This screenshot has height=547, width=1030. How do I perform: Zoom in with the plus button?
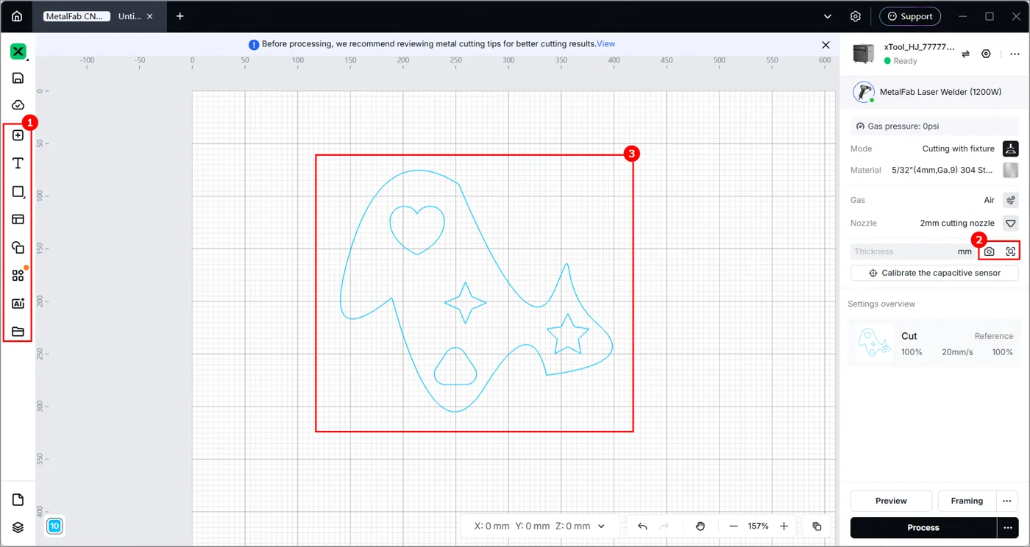point(784,526)
